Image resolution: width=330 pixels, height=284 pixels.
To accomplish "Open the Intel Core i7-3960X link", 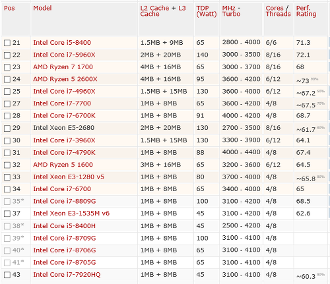I will [64, 140].
